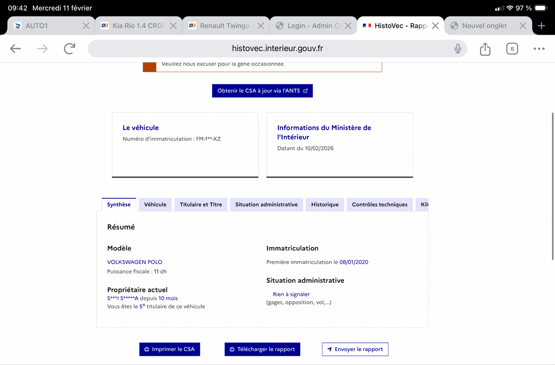Open the three-dot browser menu
This screenshot has width=555, height=365.
[x=539, y=49]
